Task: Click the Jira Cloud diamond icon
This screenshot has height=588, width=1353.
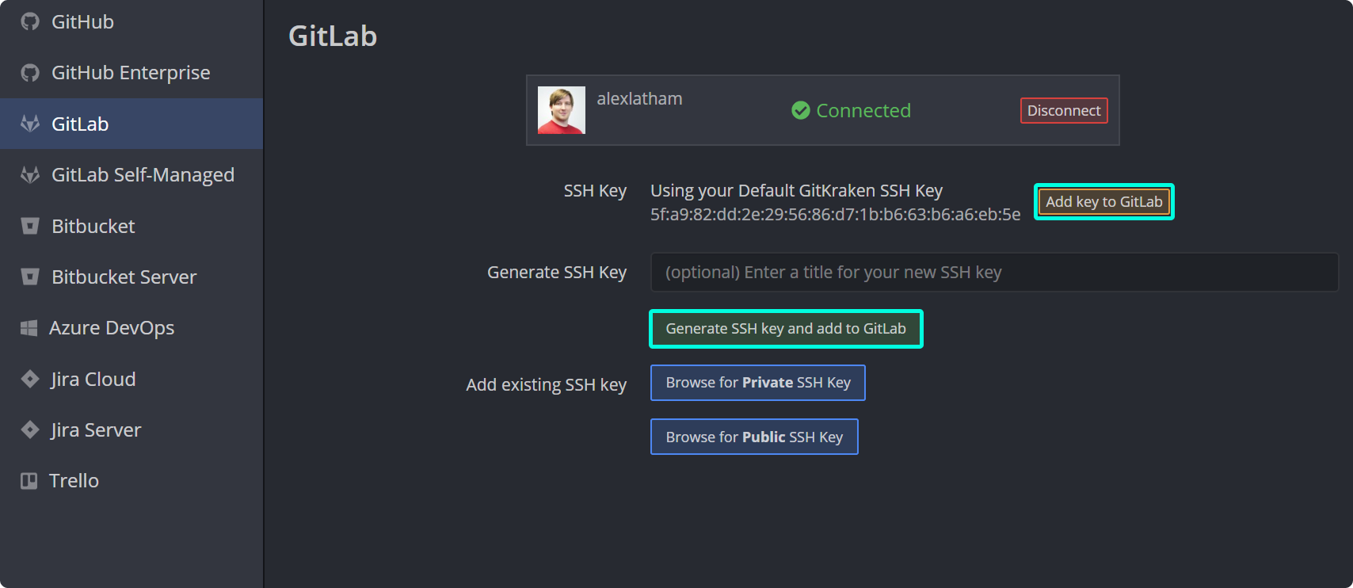Action: [x=29, y=379]
